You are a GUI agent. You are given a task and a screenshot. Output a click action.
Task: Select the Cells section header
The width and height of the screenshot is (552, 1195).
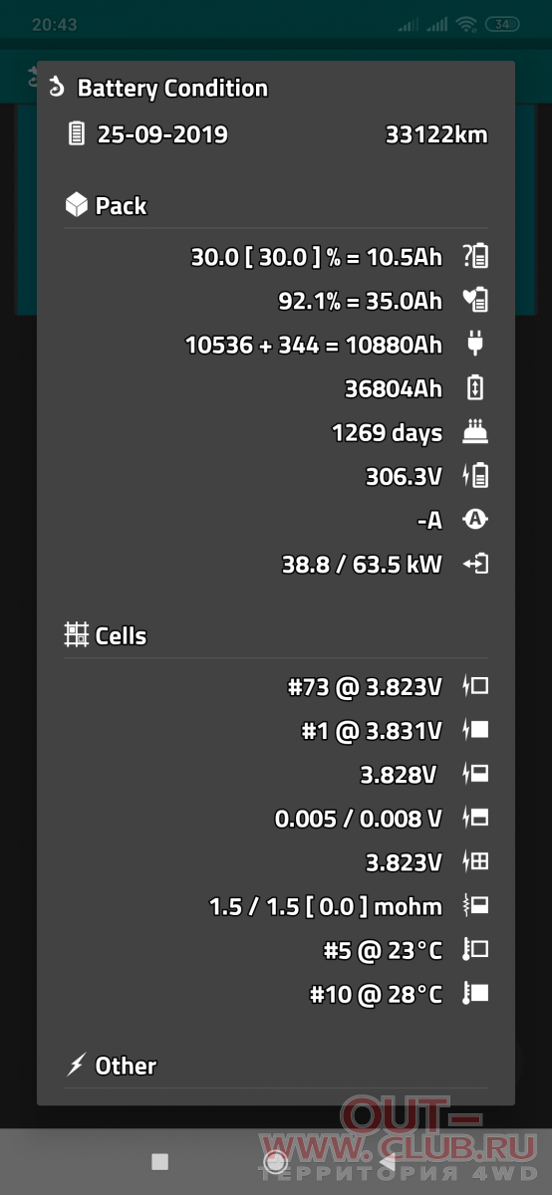tap(106, 635)
